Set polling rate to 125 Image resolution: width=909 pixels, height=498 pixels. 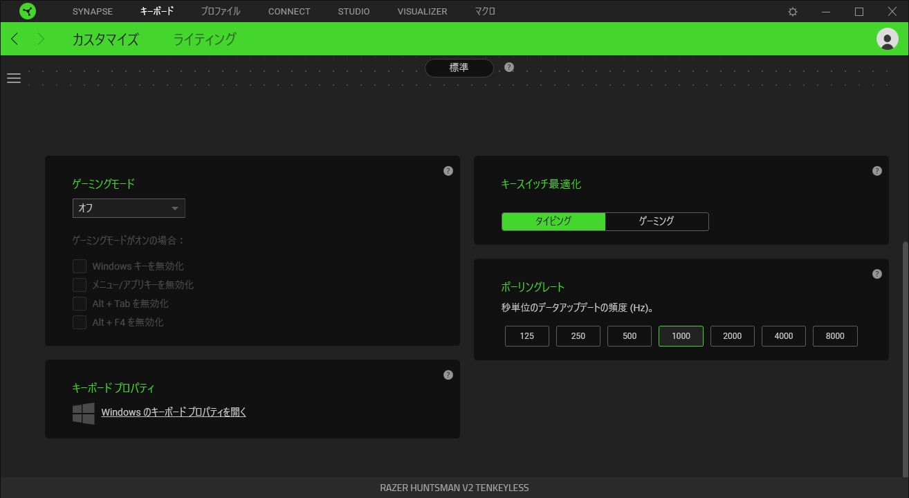[527, 336]
